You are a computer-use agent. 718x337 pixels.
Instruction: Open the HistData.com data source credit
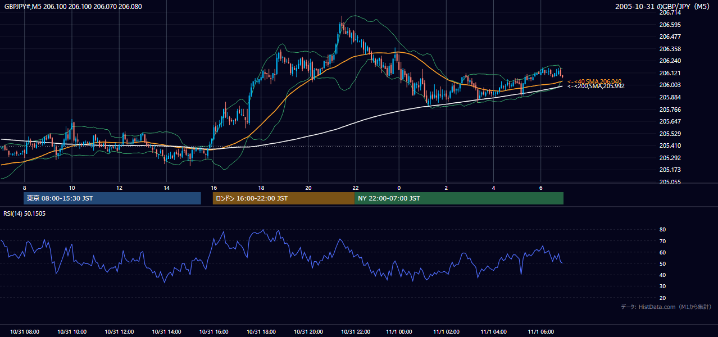coord(666,307)
